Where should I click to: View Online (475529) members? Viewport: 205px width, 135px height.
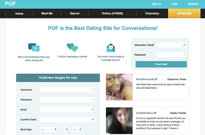click(x=112, y=14)
